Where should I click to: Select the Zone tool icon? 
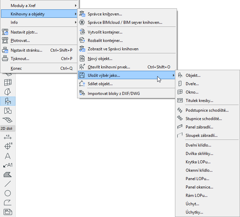pos(8,111)
